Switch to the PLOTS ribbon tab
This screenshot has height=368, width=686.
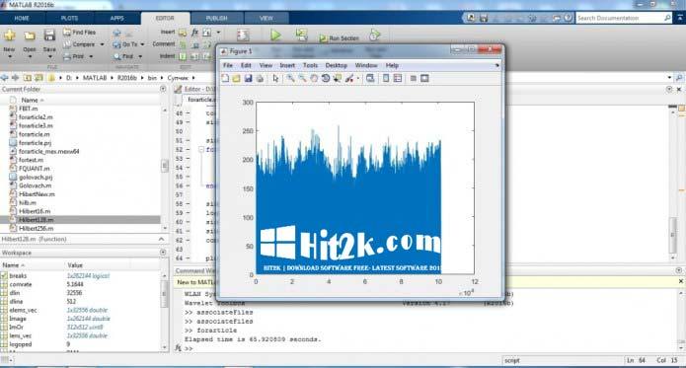pyautogui.click(x=69, y=19)
